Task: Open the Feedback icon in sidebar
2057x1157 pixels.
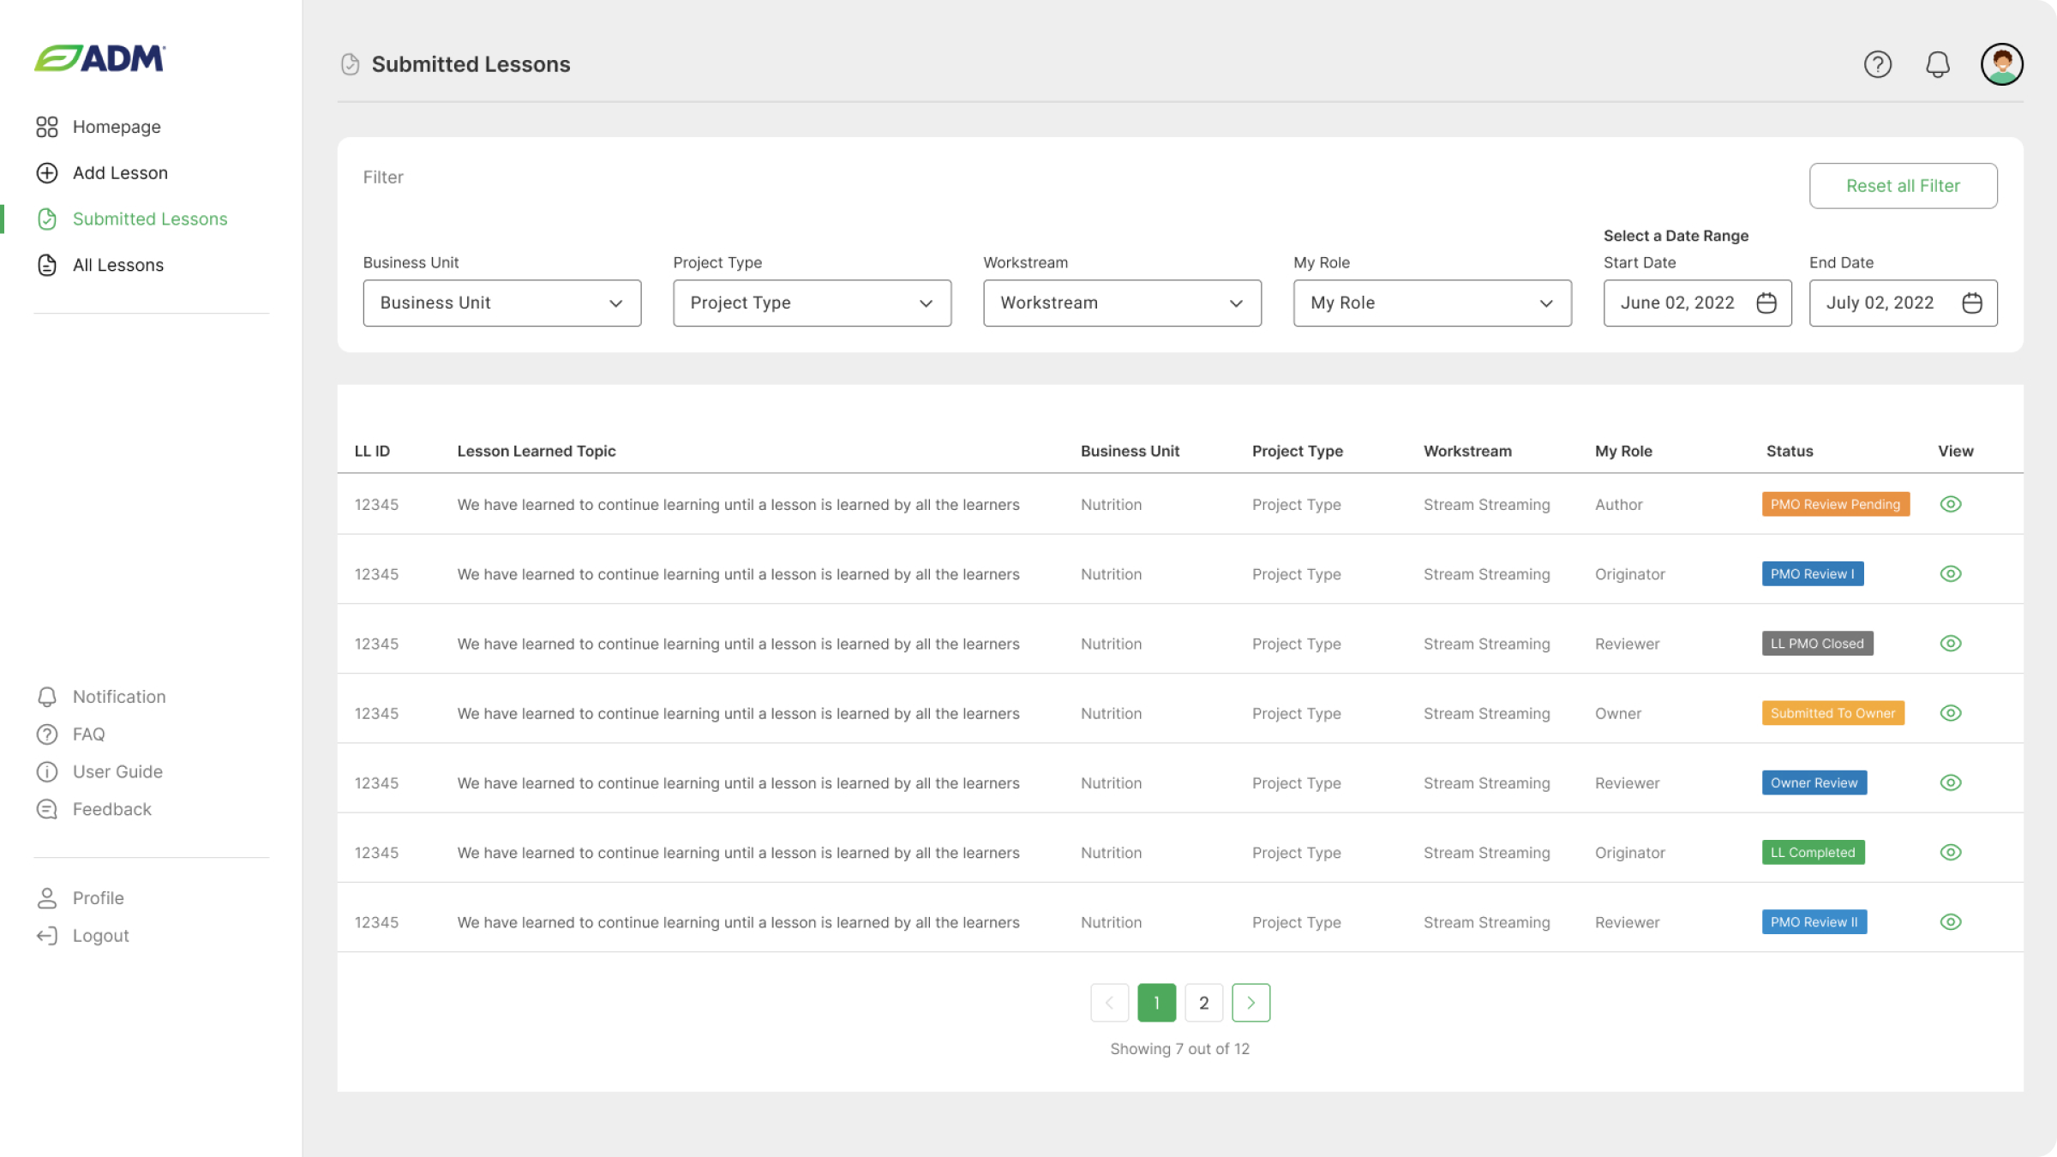Action: pyautogui.click(x=47, y=809)
